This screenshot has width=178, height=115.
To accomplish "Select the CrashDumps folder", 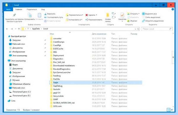I will (58, 42).
